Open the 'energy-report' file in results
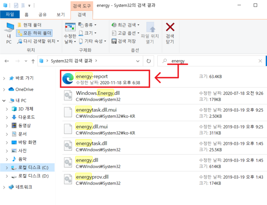Image resolution: width=267 pixels, height=205 pixels. (x=92, y=76)
